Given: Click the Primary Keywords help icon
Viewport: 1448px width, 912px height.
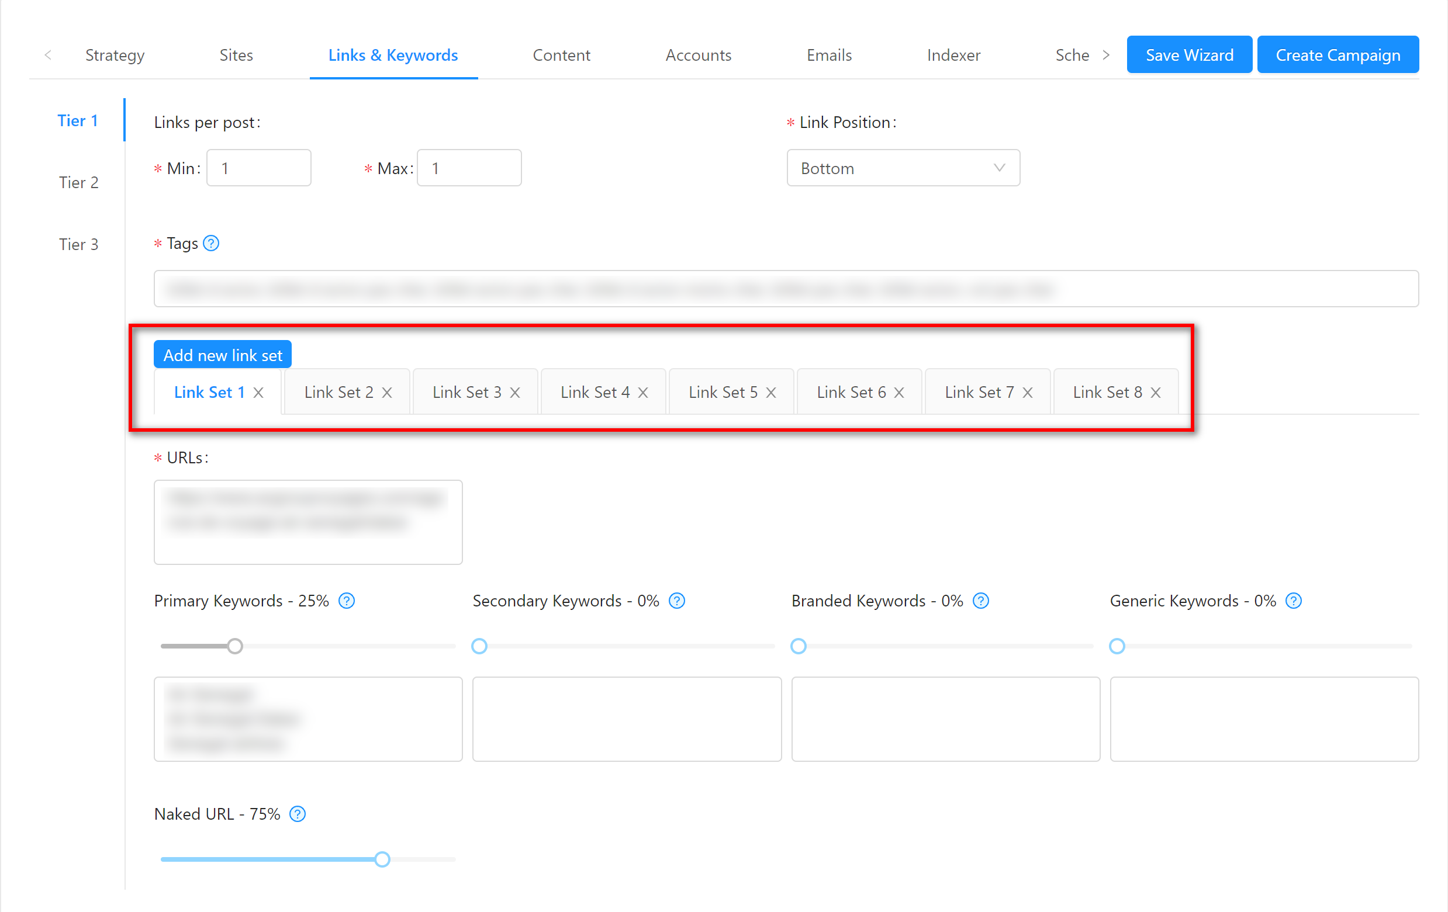Looking at the screenshot, I should click(x=347, y=601).
